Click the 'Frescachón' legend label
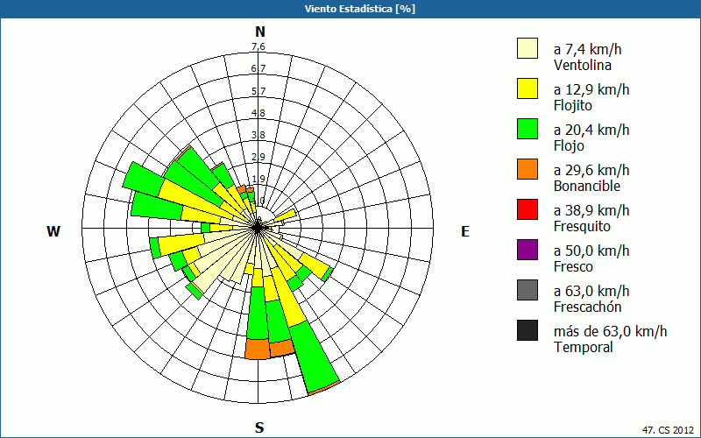This screenshot has height=438, width=701. click(587, 307)
